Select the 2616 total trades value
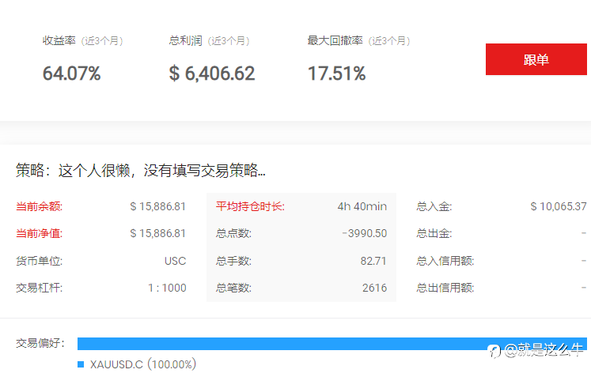 pyautogui.click(x=375, y=288)
